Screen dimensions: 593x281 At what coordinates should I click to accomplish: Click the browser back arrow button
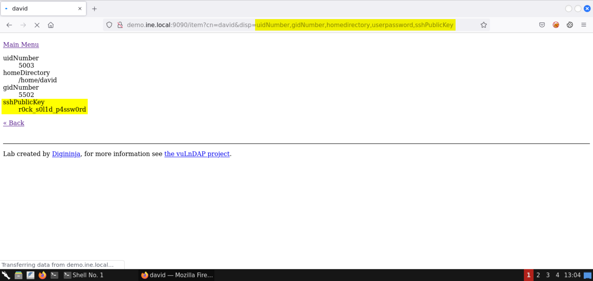coord(9,25)
